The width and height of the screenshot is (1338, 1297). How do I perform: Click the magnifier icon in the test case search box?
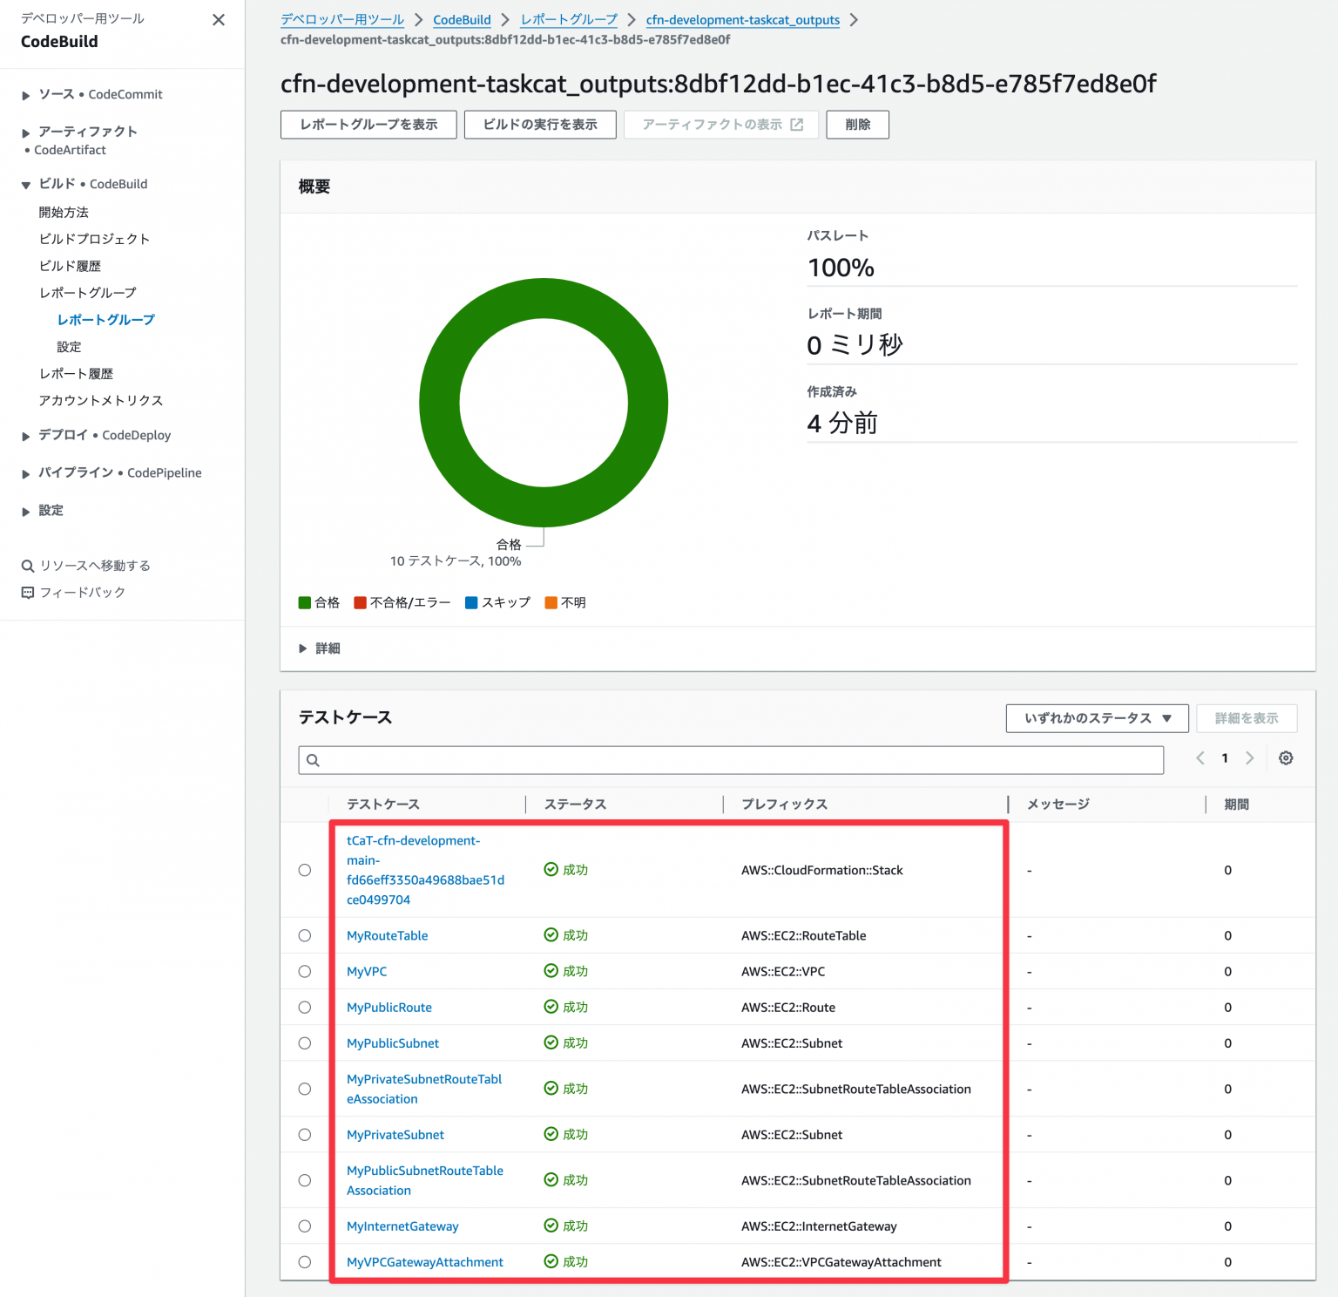pos(313,760)
